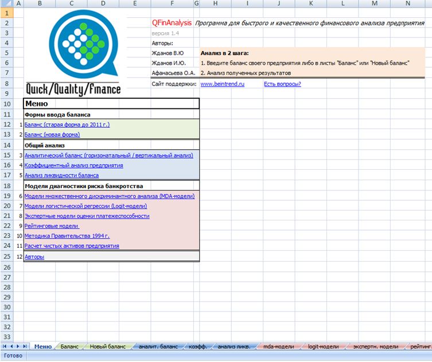Jump to last sheet with navigation arrow
432x362 pixels.
pos(25,347)
